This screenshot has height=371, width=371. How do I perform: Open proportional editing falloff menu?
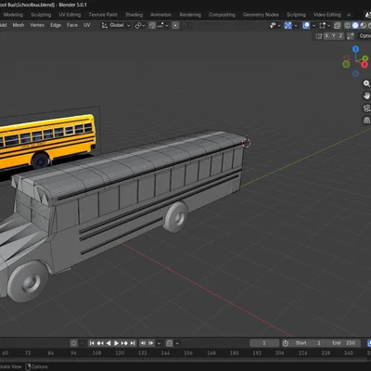[x=185, y=25]
